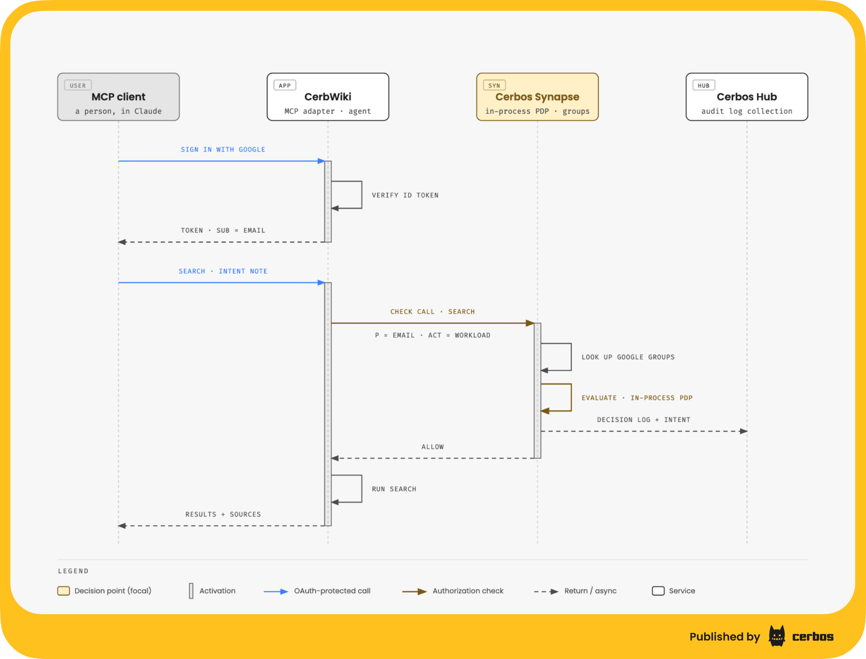Screen dimensions: 866x659
Task: Click the cerbos wordmark in footer
Action: [x=813, y=637]
